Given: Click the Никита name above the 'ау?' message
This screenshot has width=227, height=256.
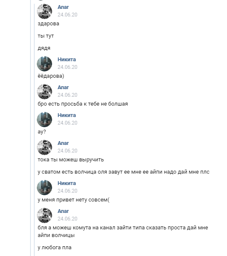Looking at the screenshot, I should point(66,115).
